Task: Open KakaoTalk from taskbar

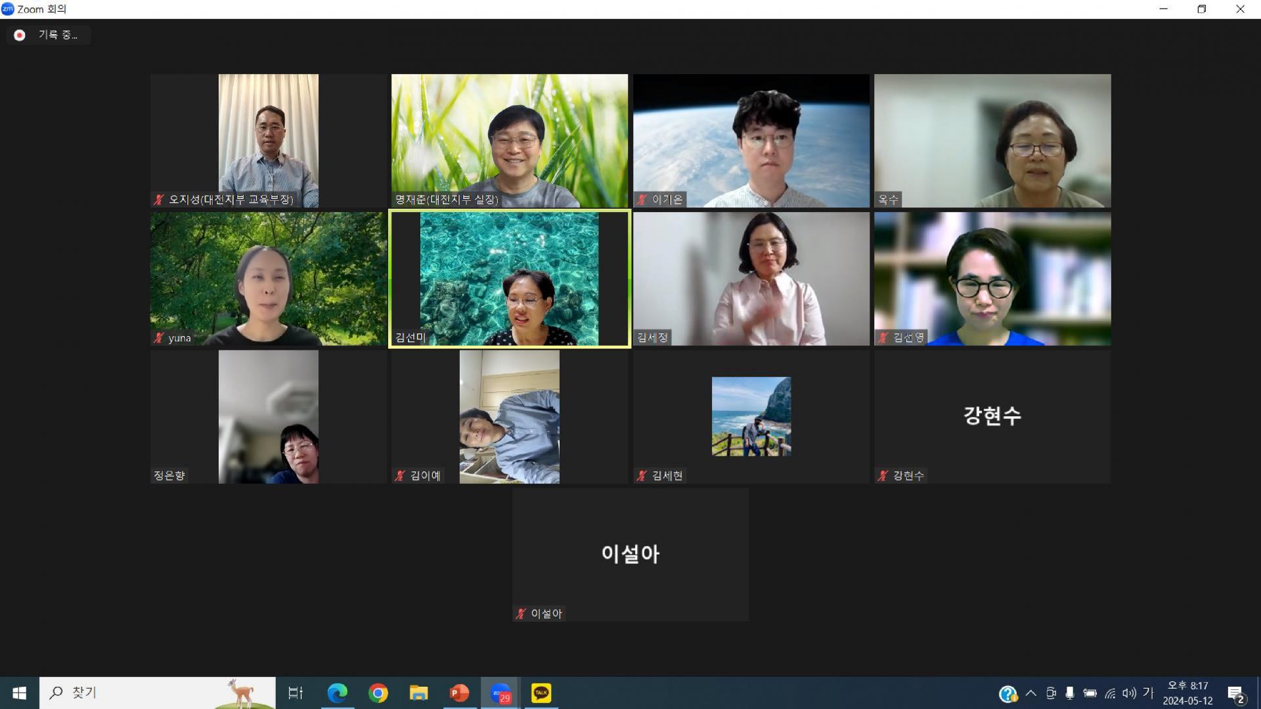Action: pos(541,693)
